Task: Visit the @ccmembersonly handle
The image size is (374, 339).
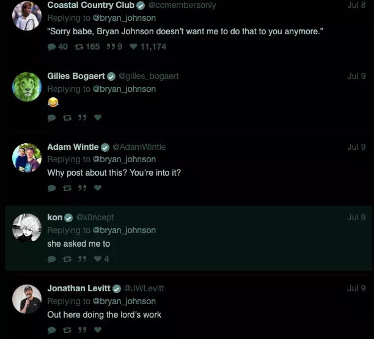Action: point(182,5)
